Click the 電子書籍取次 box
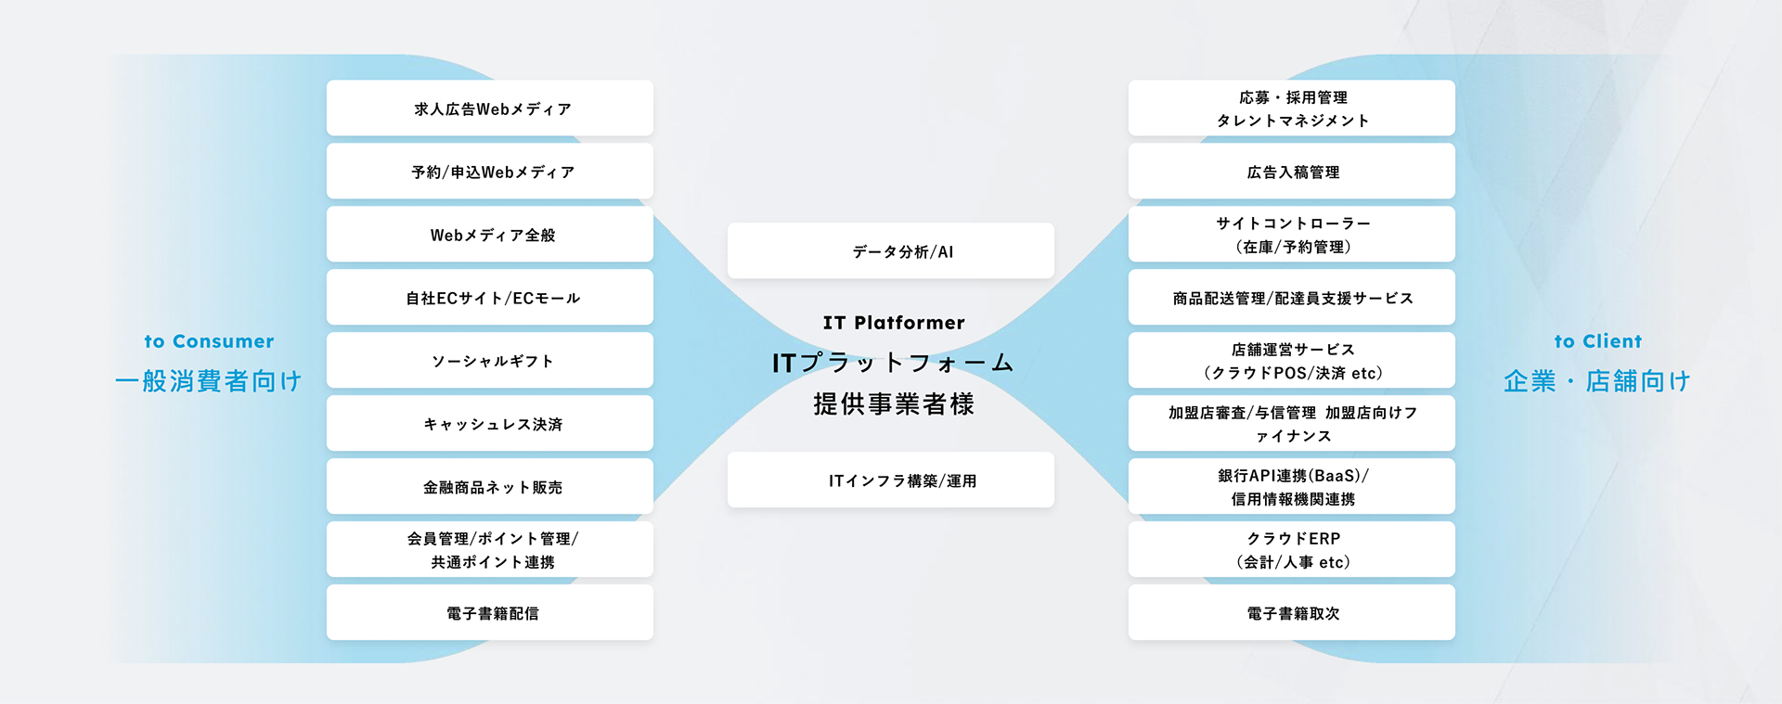 click(x=1292, y=613)
